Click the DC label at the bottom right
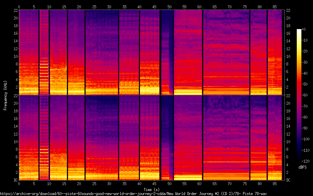The width and height of the screenshot is (313, 196). tap(288, 180)
